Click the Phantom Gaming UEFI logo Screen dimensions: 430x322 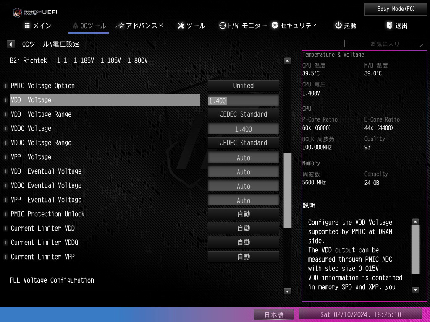point(35,12)
